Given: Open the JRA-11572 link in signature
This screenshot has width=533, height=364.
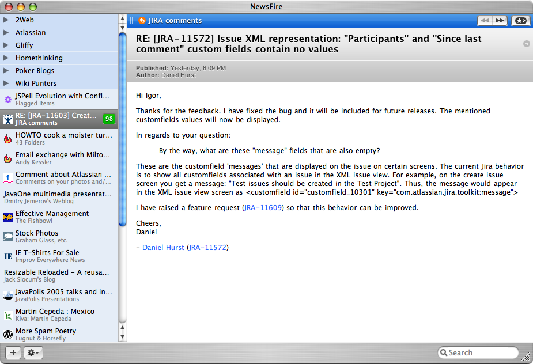Looking at the screenshot, I should coord(207,248).
